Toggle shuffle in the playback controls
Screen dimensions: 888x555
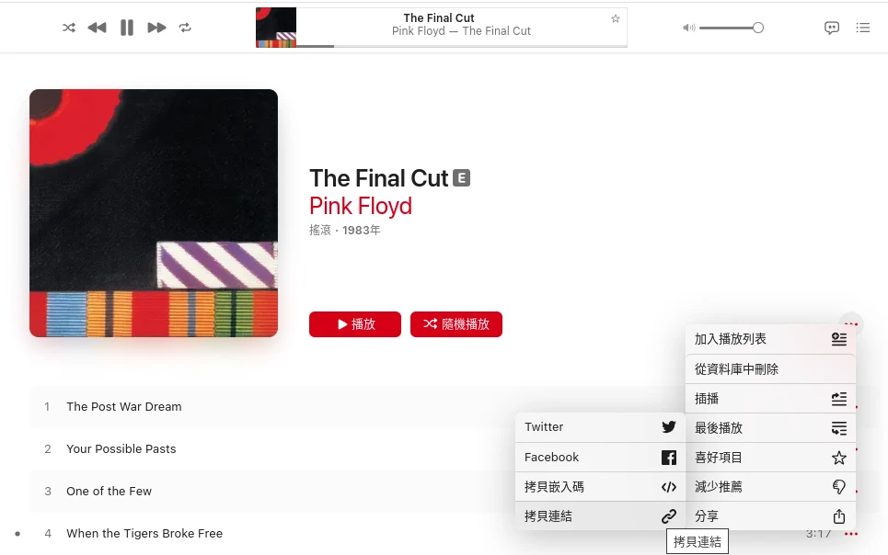(x=69, y=28)
